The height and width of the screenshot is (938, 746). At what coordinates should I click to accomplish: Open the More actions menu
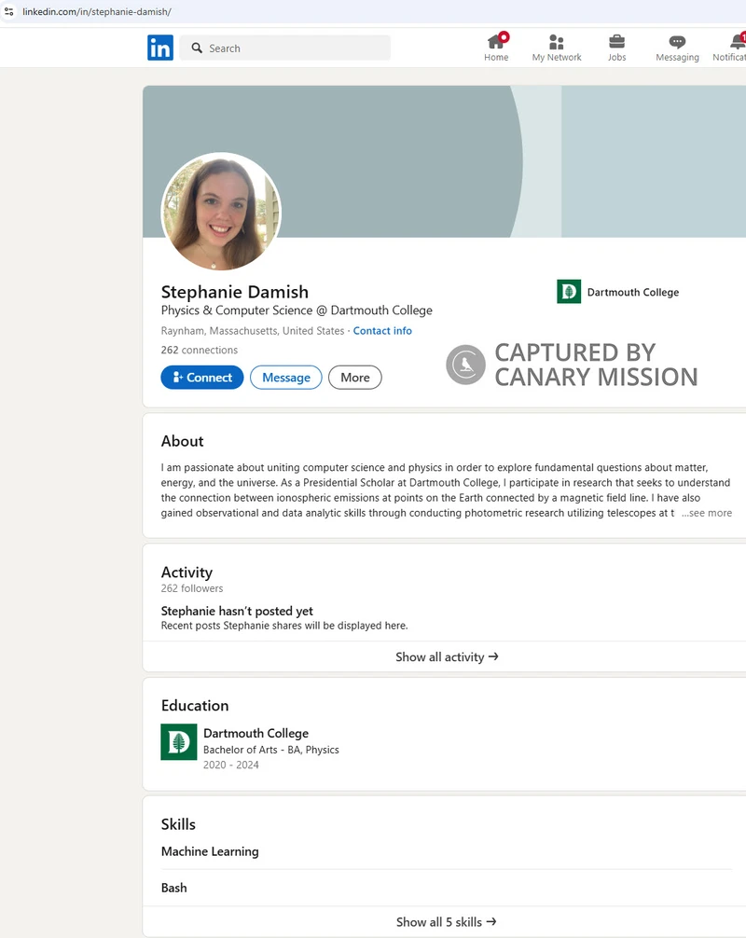pos(354,378)
